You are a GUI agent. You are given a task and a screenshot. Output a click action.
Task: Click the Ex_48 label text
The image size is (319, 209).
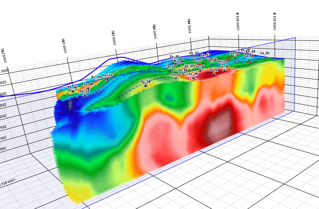tap(73, 87)
